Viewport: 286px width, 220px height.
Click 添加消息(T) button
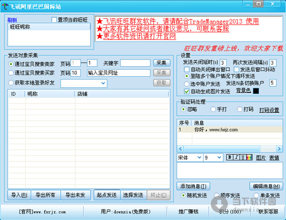(193, 186)
